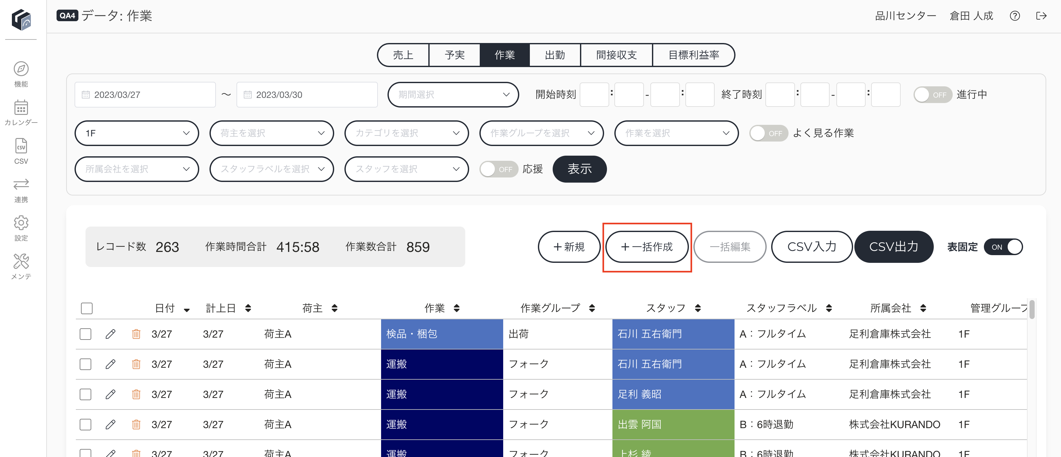The height and width of the screenshot is (457, 1061).
Task: Sort by 所属会社 column arrows
Action: (x=923, y=308)
